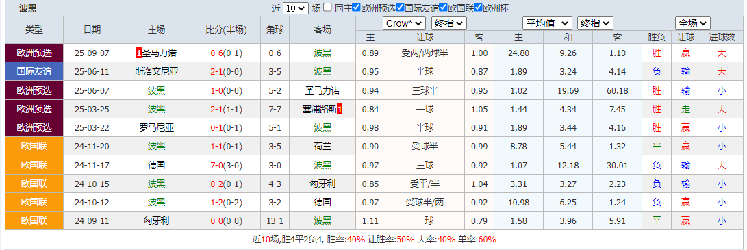Click 波黑 away team on the 25-06-11 row
This screenshot has width=747, height=250.
click(322, 72)
